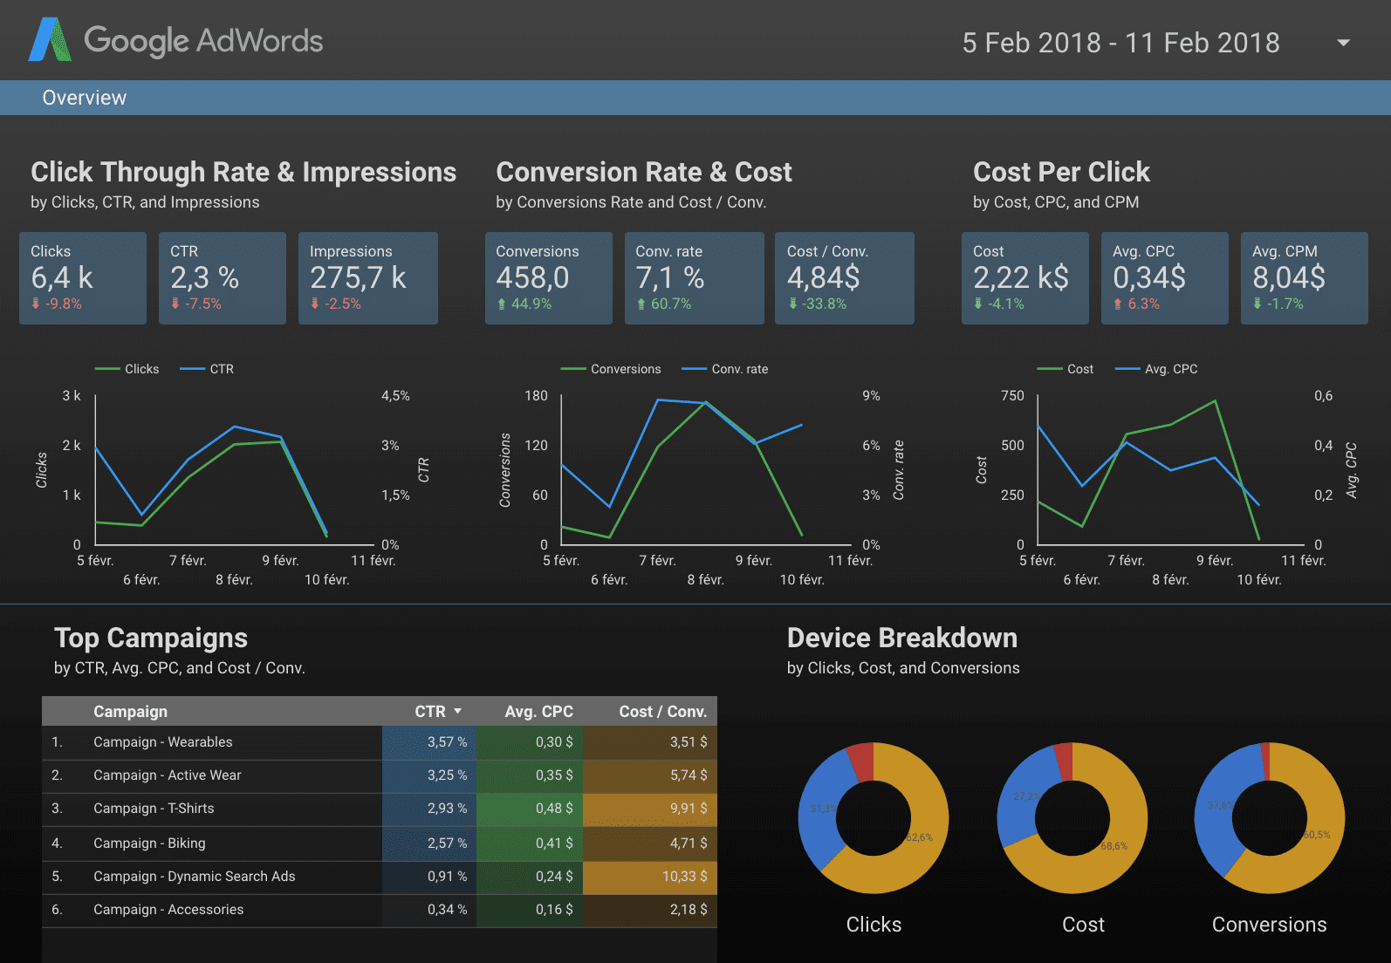The image size is (1391, 963).
Task: Click the Avg. CPM scorecard down arrow
Action: [1257, 304]
